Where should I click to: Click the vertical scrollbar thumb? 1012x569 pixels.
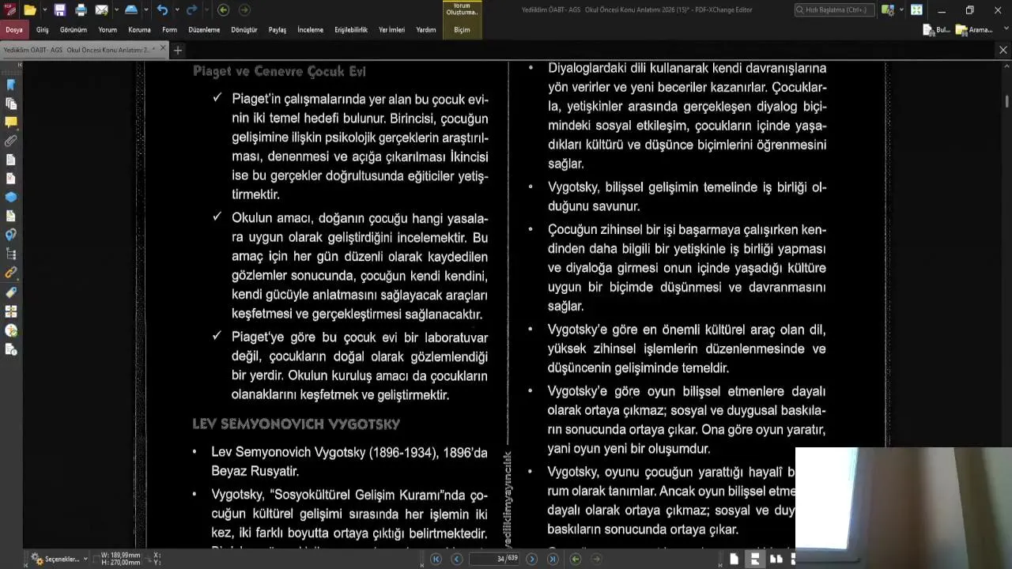coord(1006,101)
